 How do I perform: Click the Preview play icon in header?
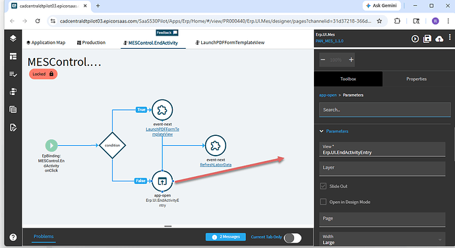(x=415, y=39)
